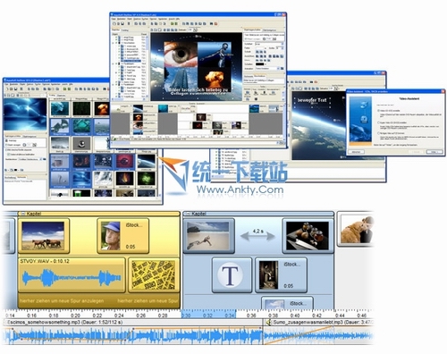Select the Escimos_somehowsomething.mp3 track label
The width and height of the screenshot is (447, 354).
(x=64, y=322)
